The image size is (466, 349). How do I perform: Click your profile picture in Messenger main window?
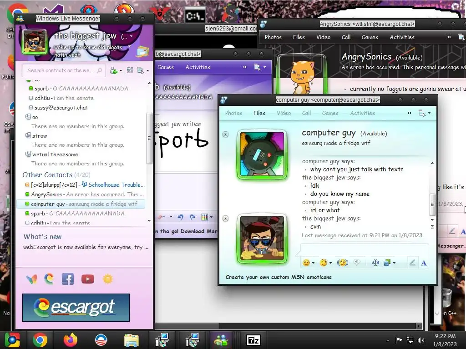[35, 41]
